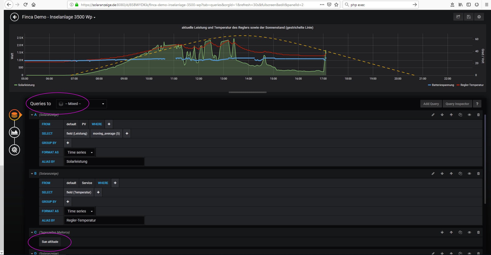Click the save dashboard icon
The width and height of the screenshot is (491, 255).
469,17
